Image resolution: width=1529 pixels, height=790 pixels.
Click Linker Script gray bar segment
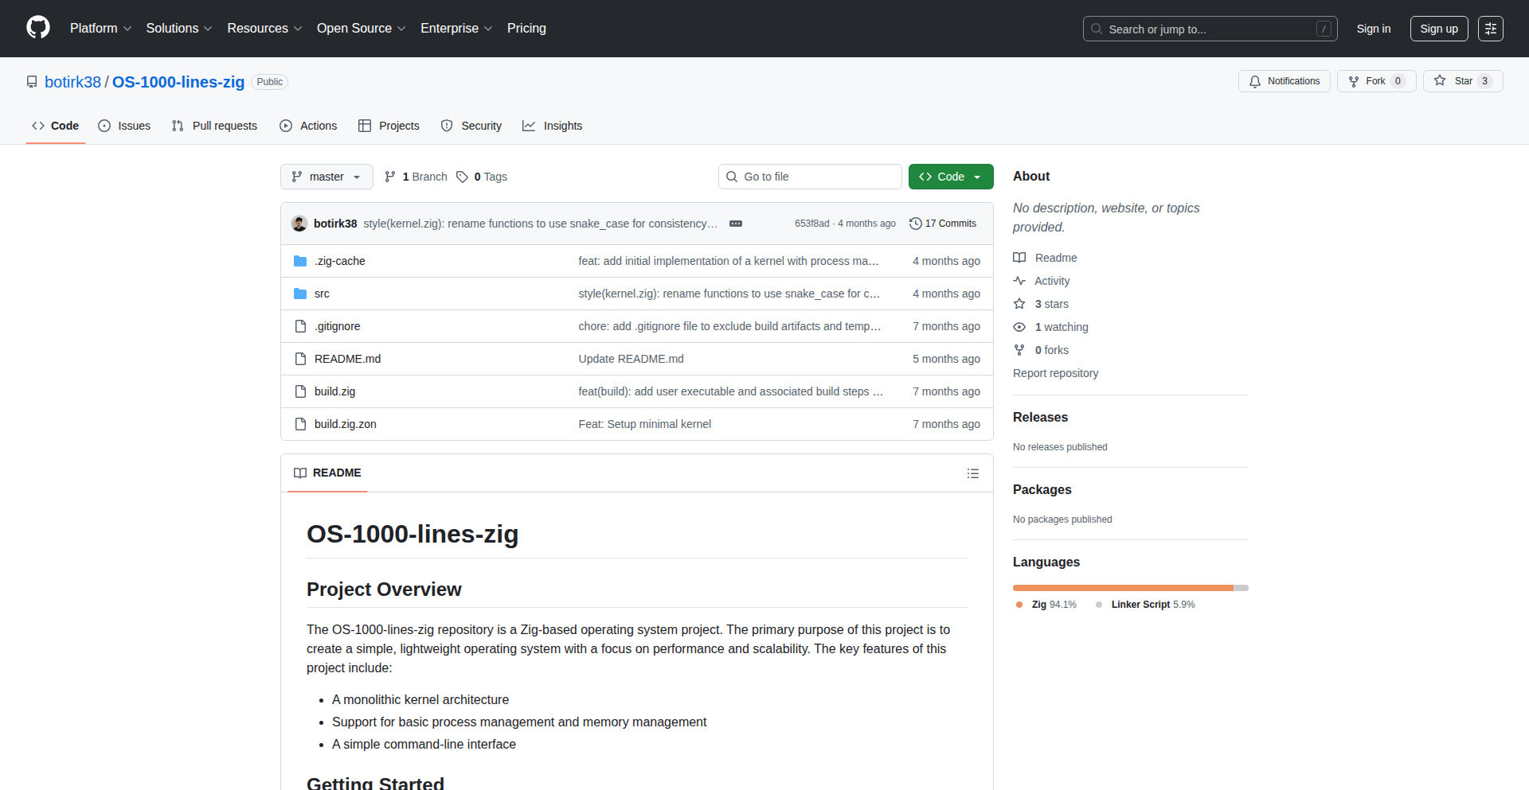point(1242,588)
